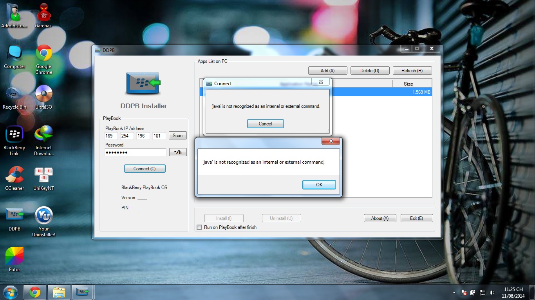
Task: Click the Scan button
Action: [x=178, y=136]
